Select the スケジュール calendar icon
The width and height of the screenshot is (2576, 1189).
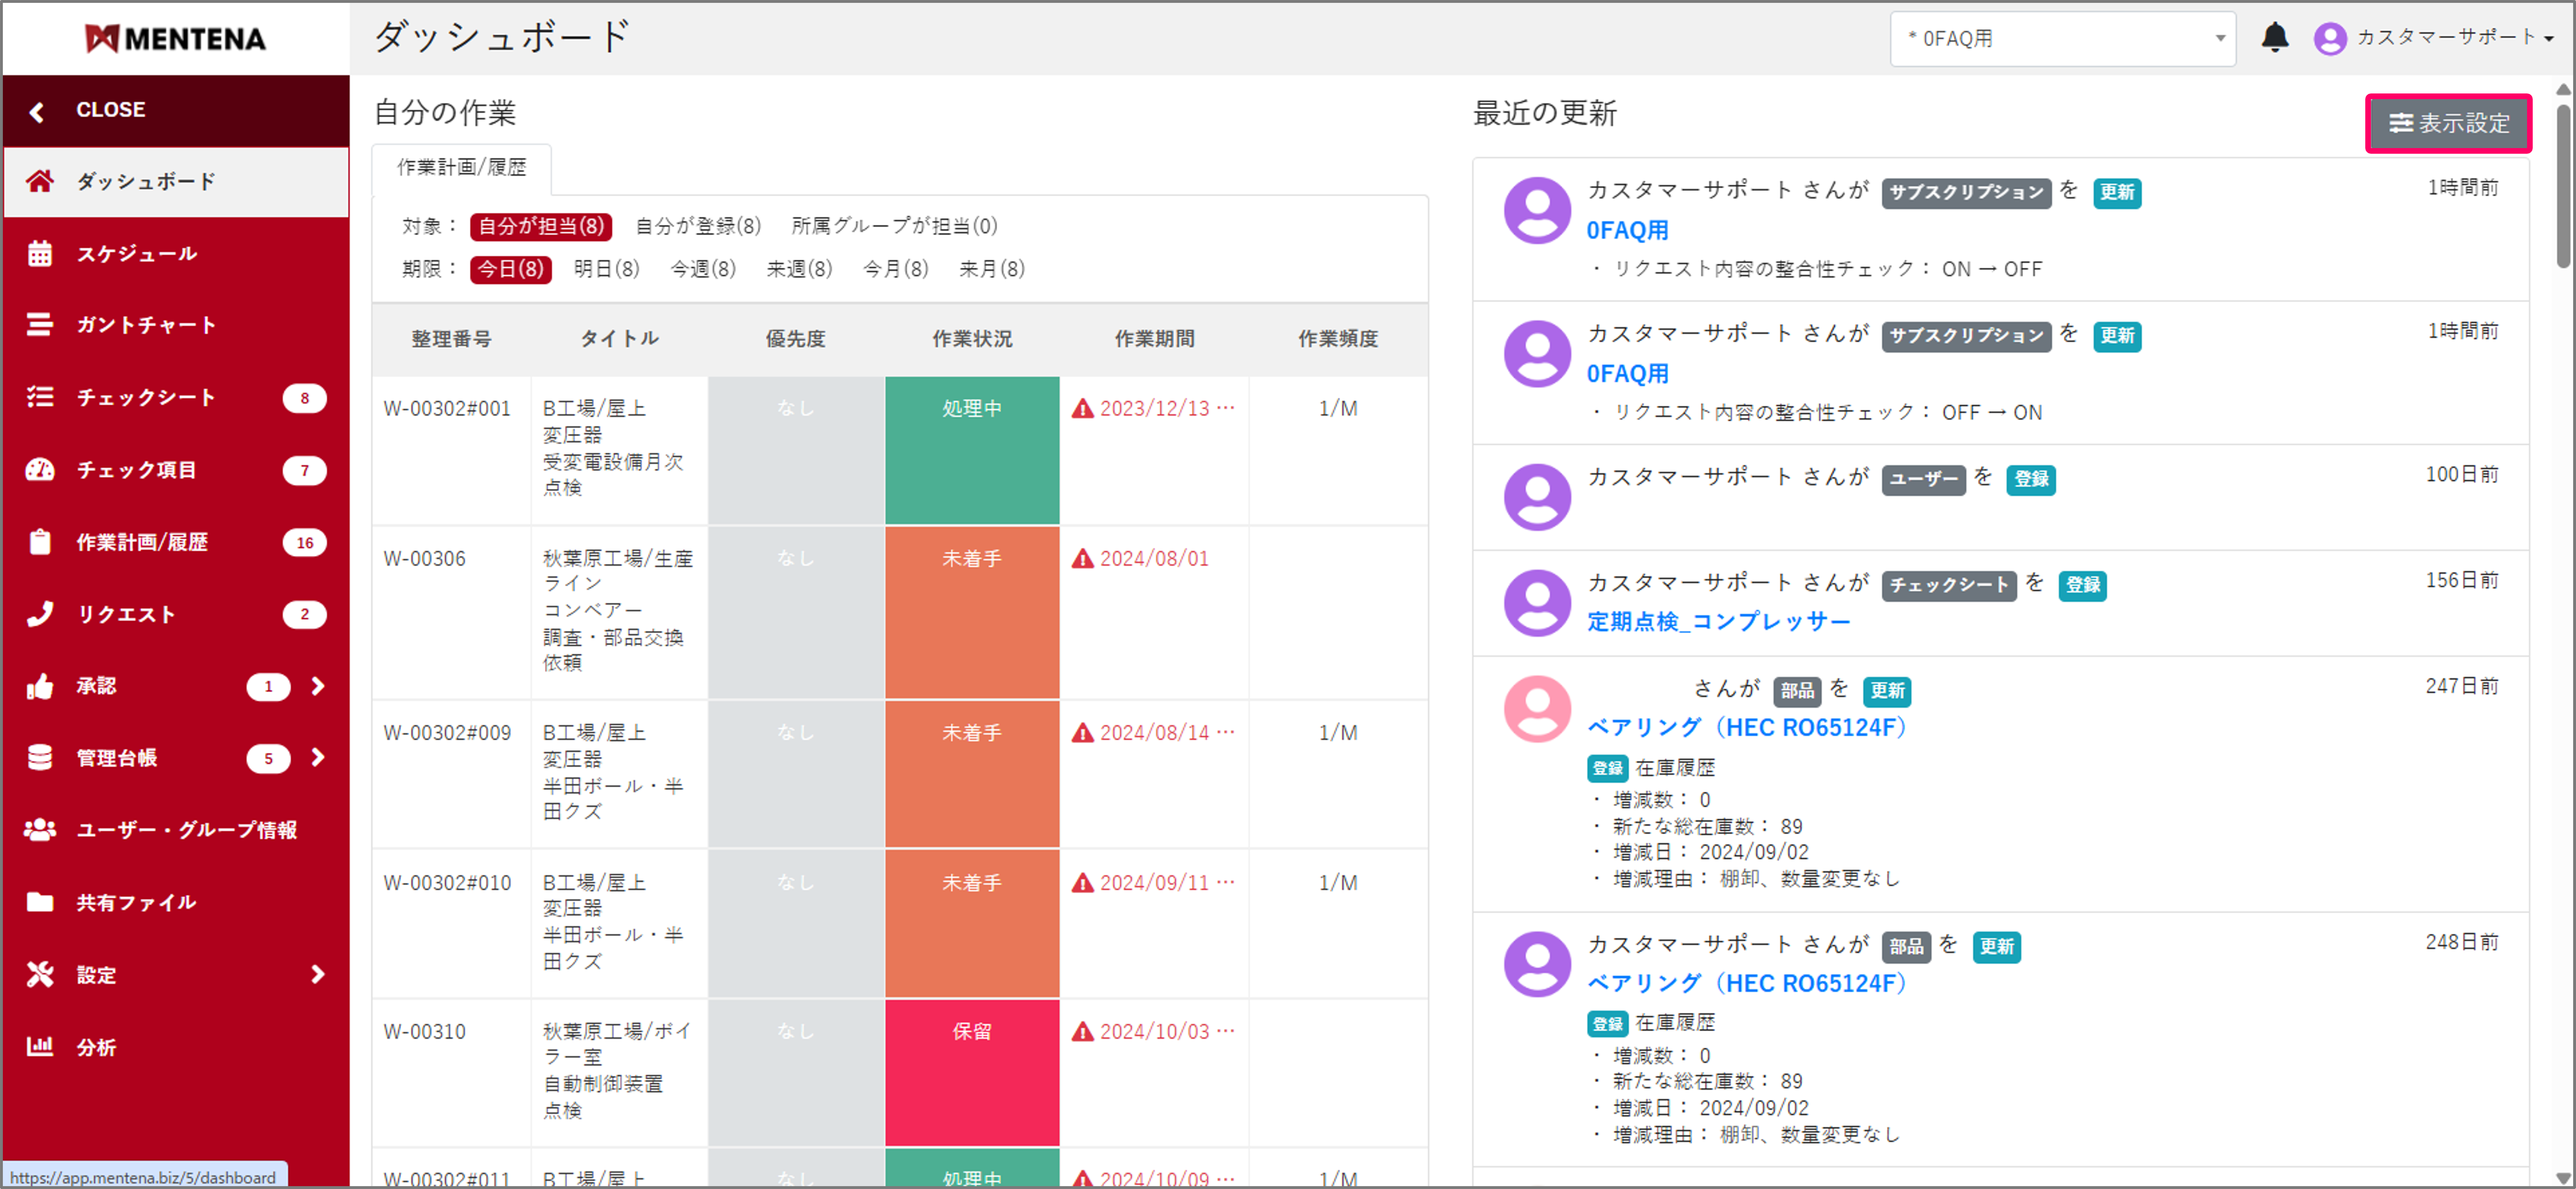click(x=40, y=253)
